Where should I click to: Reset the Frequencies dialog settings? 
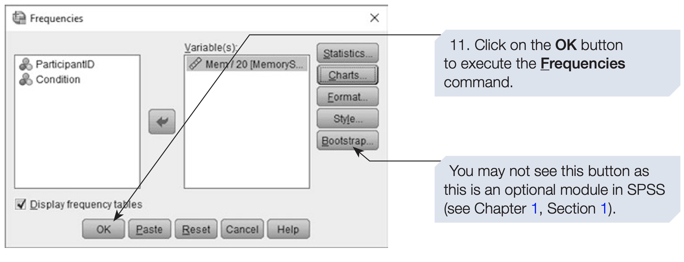pos(196,229)
